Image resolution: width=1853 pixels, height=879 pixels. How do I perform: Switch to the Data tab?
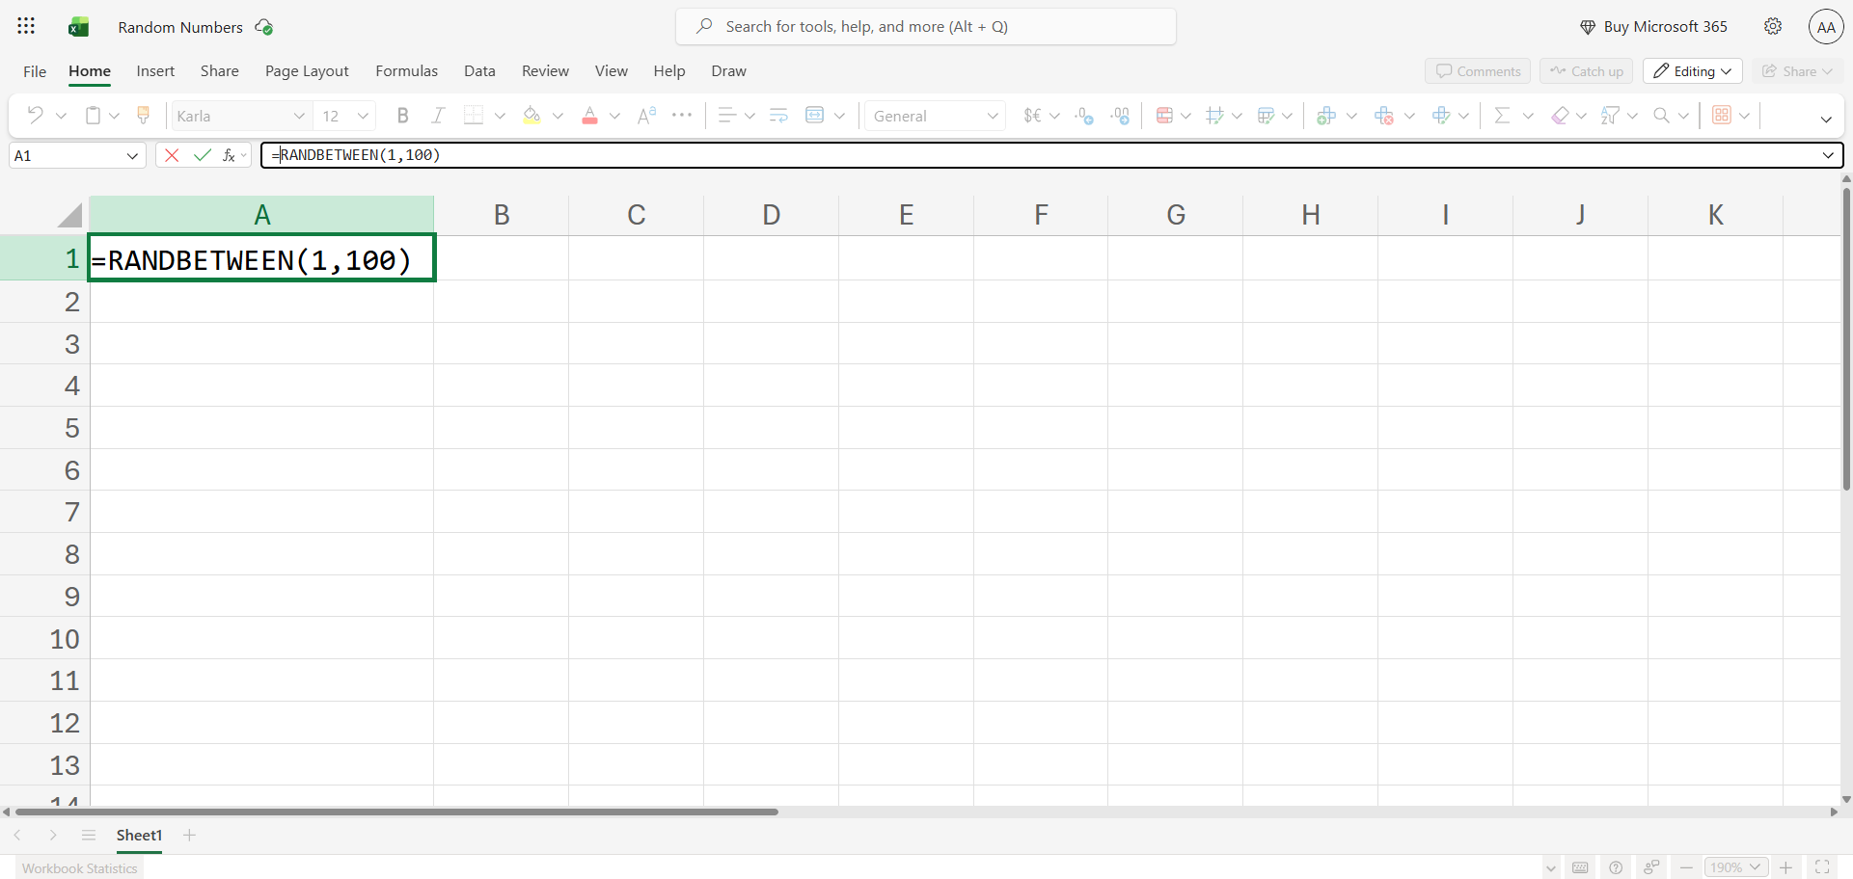[x=479, y=71]
